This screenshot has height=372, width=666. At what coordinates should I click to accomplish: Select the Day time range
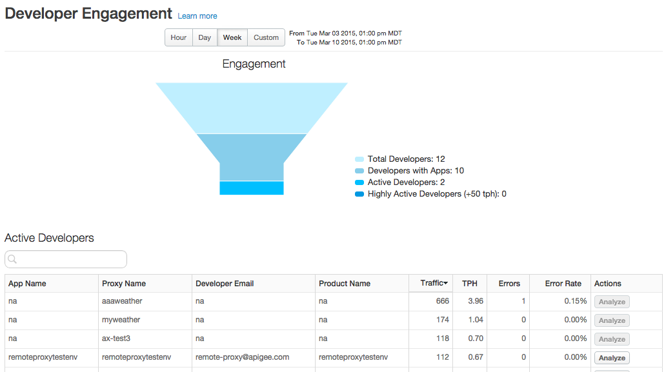[205, 37]
